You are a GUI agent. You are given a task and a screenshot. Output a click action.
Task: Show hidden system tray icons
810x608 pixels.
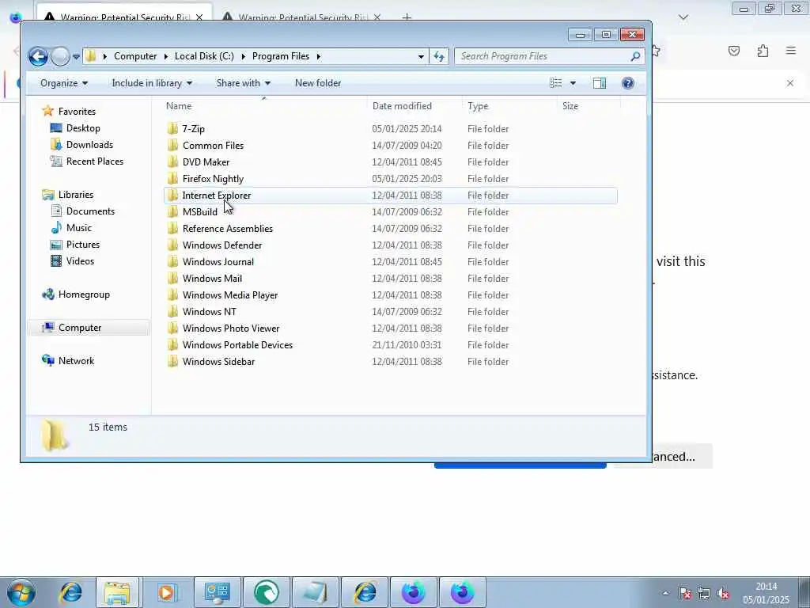(x=665, y=594)
